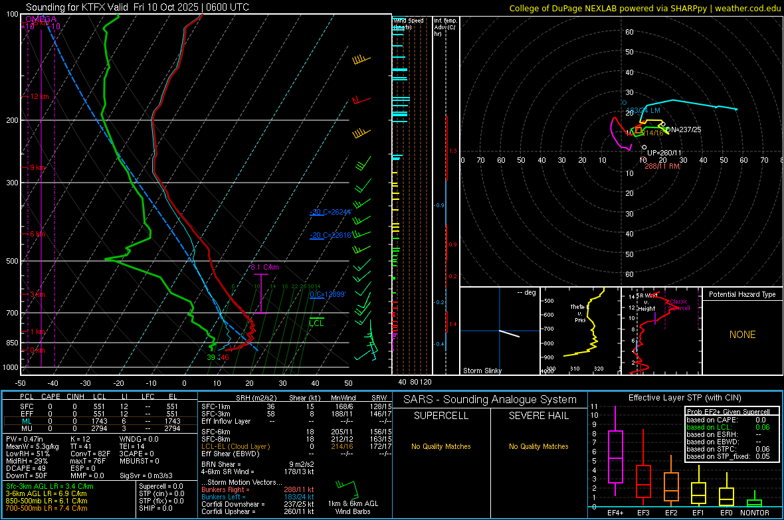Click the -20 C=22616' level label
This screenshot has height=520, width=784.
click(x=331, y=235)
